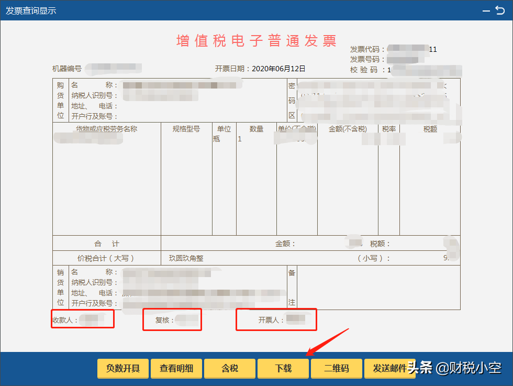Click the 收款人 field

(83, 318)
